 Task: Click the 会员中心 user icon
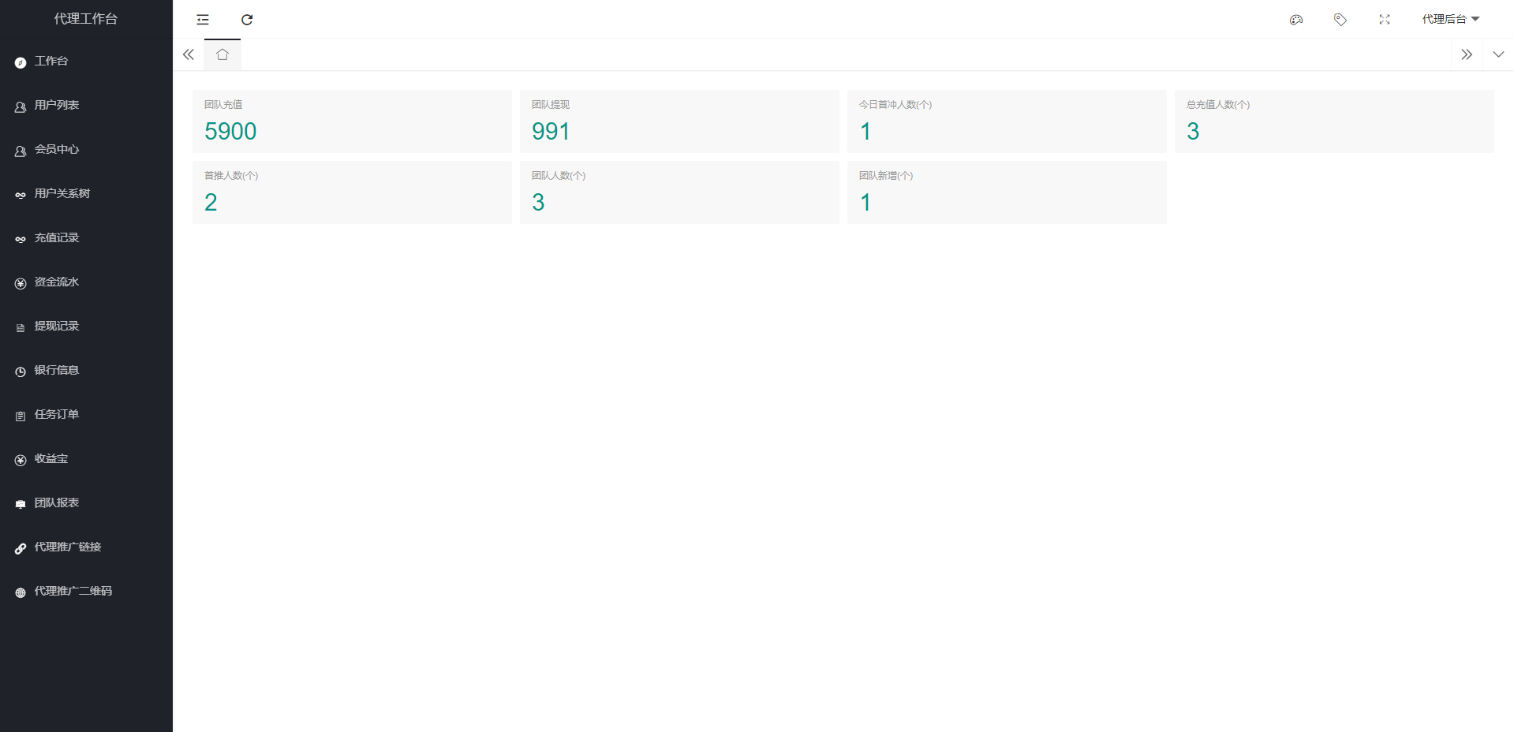[x=21, y=151]
